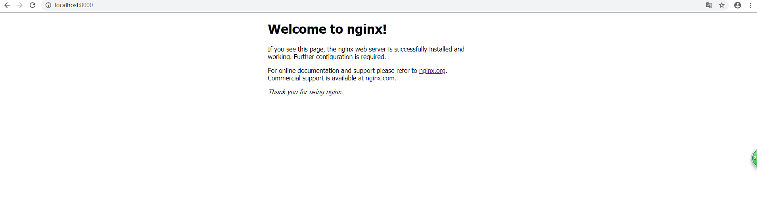
Task: Open the Chrome three-dot menu
Action: 750,5
